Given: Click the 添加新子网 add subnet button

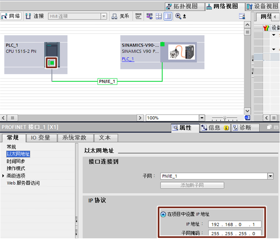Looking at the screenshot, I should click(192, 185).
